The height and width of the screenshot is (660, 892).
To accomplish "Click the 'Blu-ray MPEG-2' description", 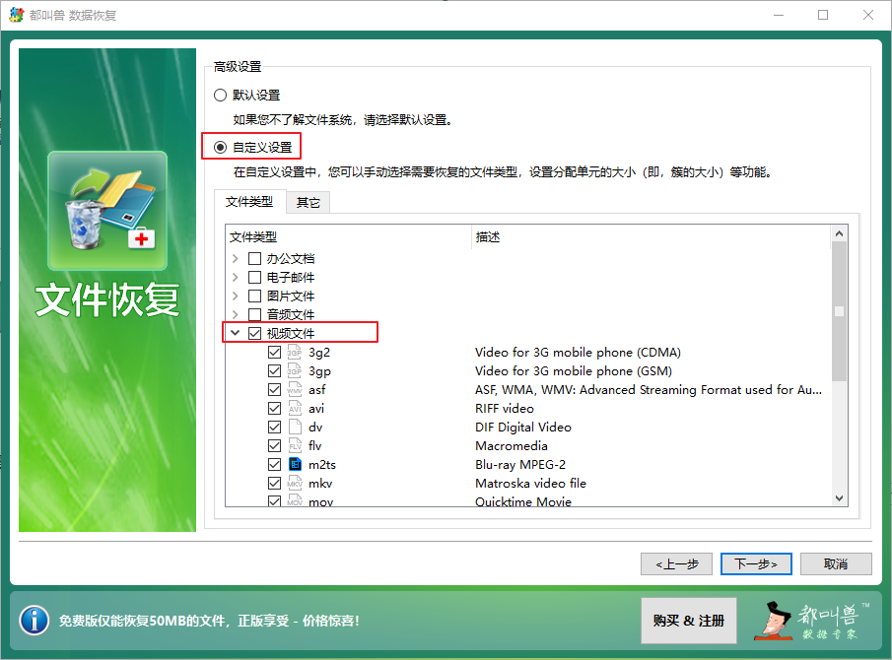I will coord(520,464).
